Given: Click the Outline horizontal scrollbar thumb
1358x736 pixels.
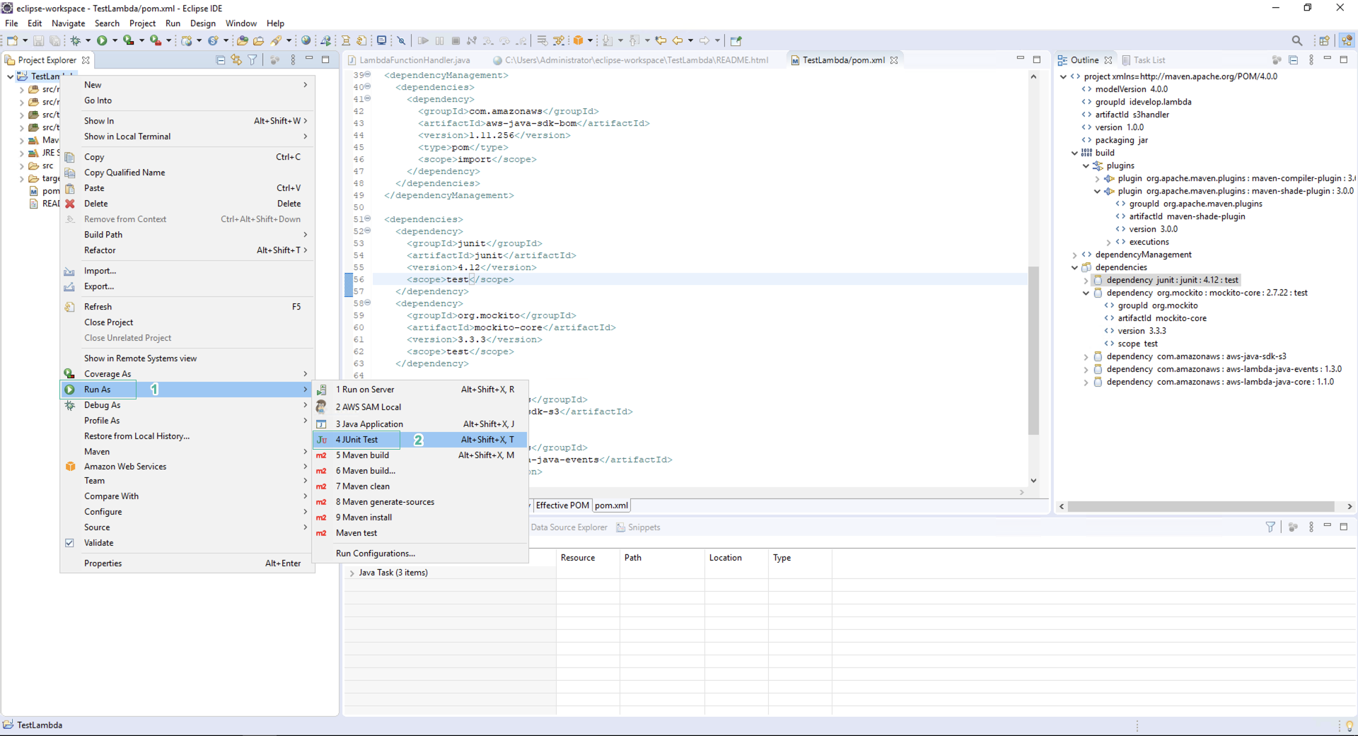Looking at the screenshot, I should click(x=1201, y=506).
